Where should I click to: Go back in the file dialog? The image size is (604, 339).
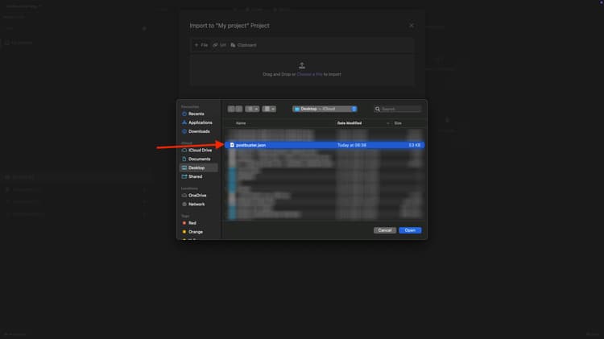coord(231,109)
